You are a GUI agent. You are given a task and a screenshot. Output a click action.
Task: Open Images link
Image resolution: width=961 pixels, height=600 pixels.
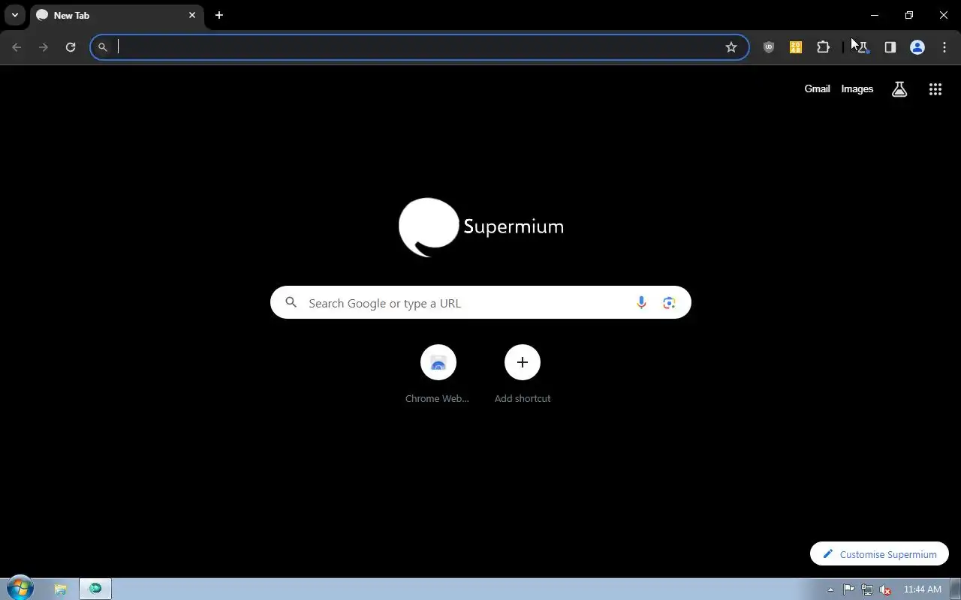coord(857,89)
